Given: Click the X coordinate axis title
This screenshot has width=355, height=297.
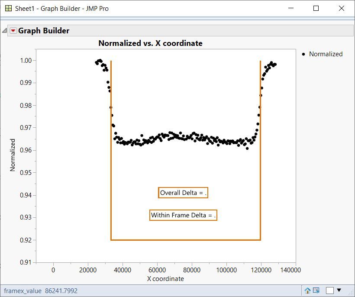Looking at the screenshot, I should 165,279.
